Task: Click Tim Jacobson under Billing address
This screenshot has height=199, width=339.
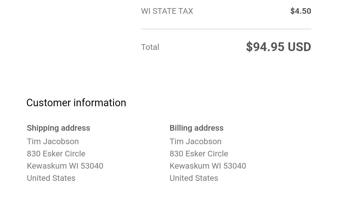Action: coord(196,141)
